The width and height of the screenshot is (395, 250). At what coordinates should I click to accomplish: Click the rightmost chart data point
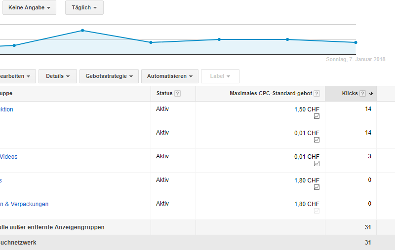tap(355, 42)
